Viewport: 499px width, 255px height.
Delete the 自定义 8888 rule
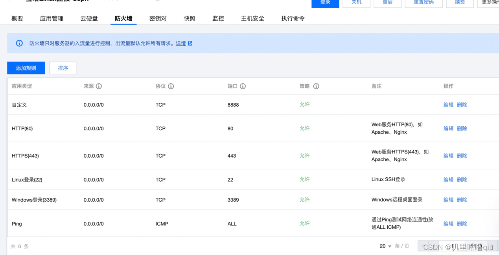coord(462,105)
